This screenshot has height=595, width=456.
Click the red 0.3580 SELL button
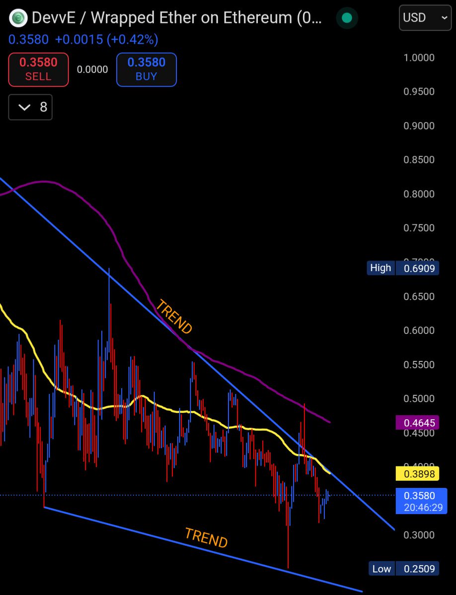38,69
